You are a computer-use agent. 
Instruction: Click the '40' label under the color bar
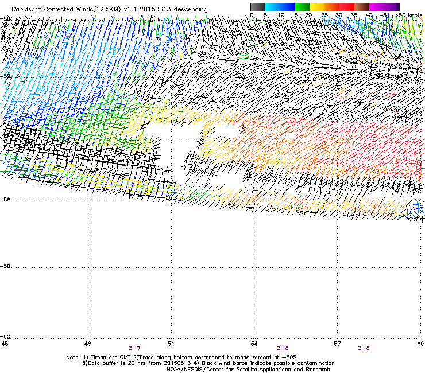tap(369, 15)
